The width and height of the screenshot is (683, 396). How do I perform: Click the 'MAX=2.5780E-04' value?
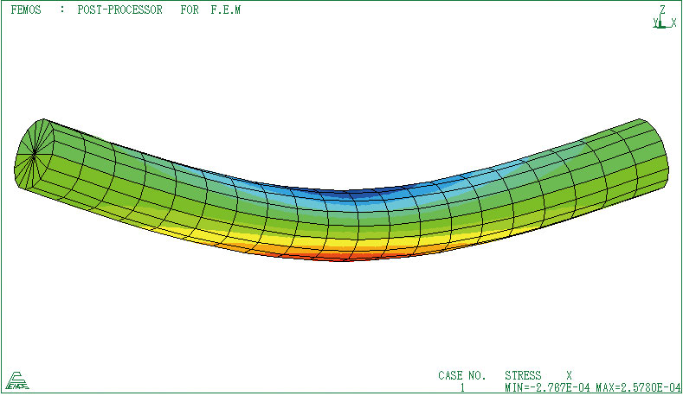(x=638, y=387)
